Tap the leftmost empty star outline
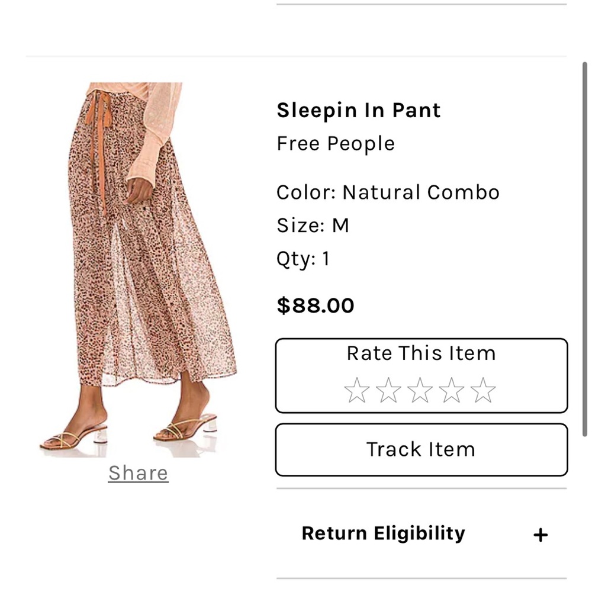The width and height of the screenshot is (592, 592). [357, 390]
